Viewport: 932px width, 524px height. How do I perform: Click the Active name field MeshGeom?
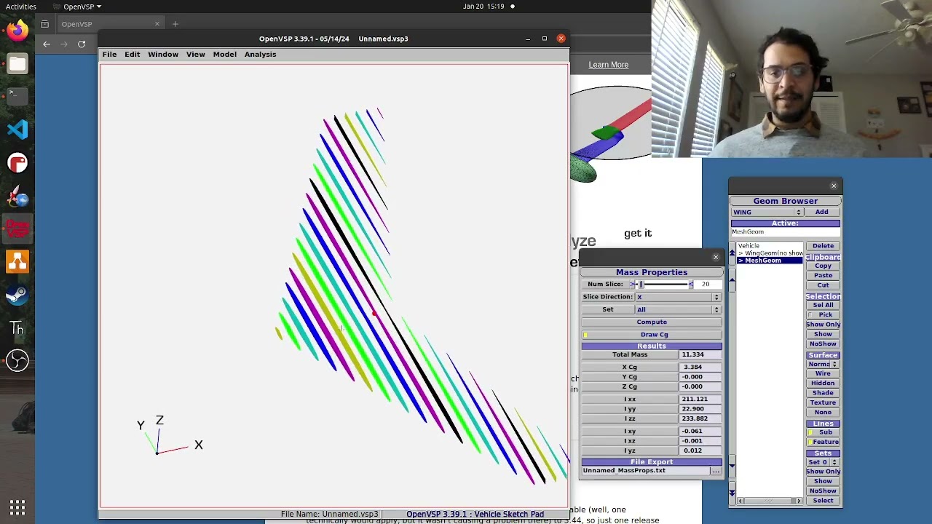(786, 232)
